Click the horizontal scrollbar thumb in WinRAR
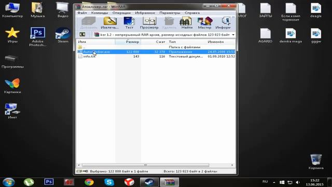332x187 pixels. point(145,165)
